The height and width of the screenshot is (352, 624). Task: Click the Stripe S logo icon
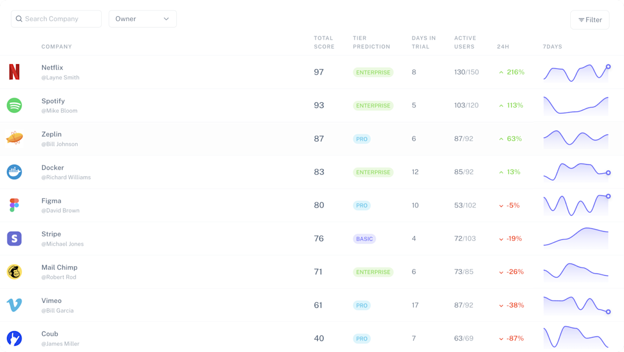point(14,239)
